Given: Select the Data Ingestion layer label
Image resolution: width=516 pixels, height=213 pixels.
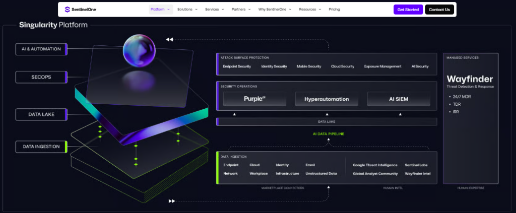Looking at the screenshot, I should [41, 147].
